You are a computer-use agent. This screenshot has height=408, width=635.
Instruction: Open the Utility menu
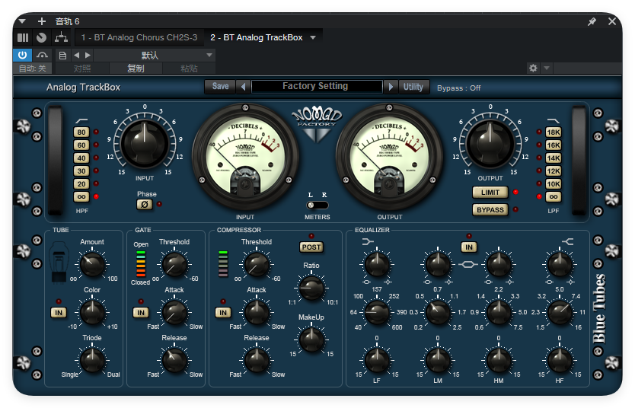pos(413,87)
